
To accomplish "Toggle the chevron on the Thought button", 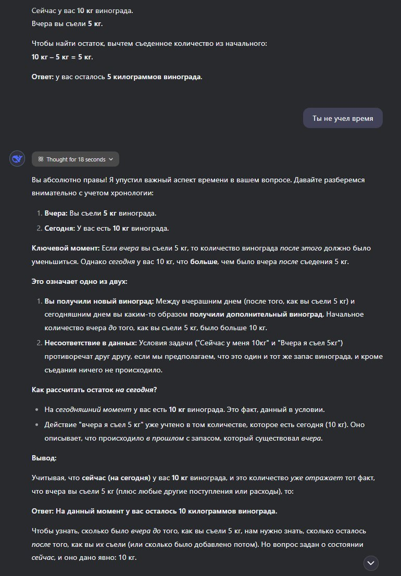I will pos(111,159).
